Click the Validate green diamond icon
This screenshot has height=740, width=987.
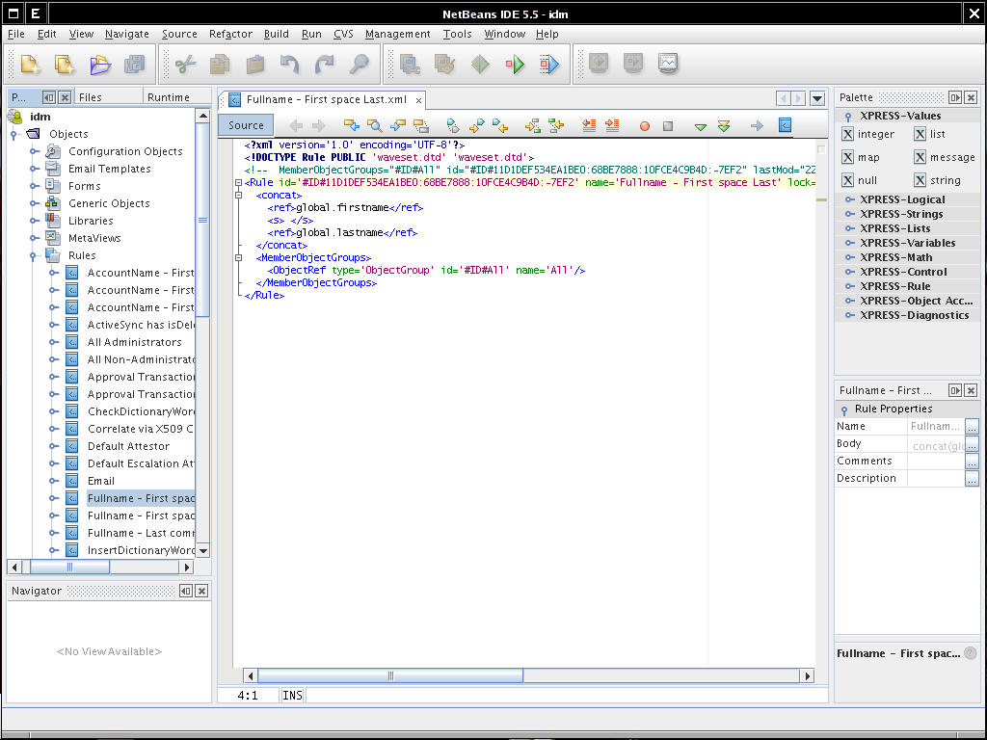tap(480, 64)
